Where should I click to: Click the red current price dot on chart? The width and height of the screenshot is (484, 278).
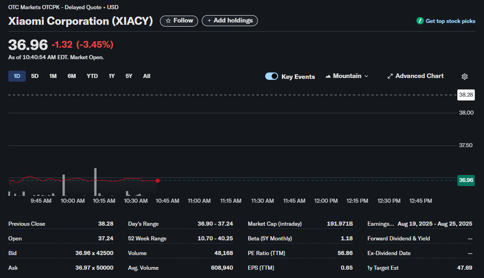click(158, 181)
